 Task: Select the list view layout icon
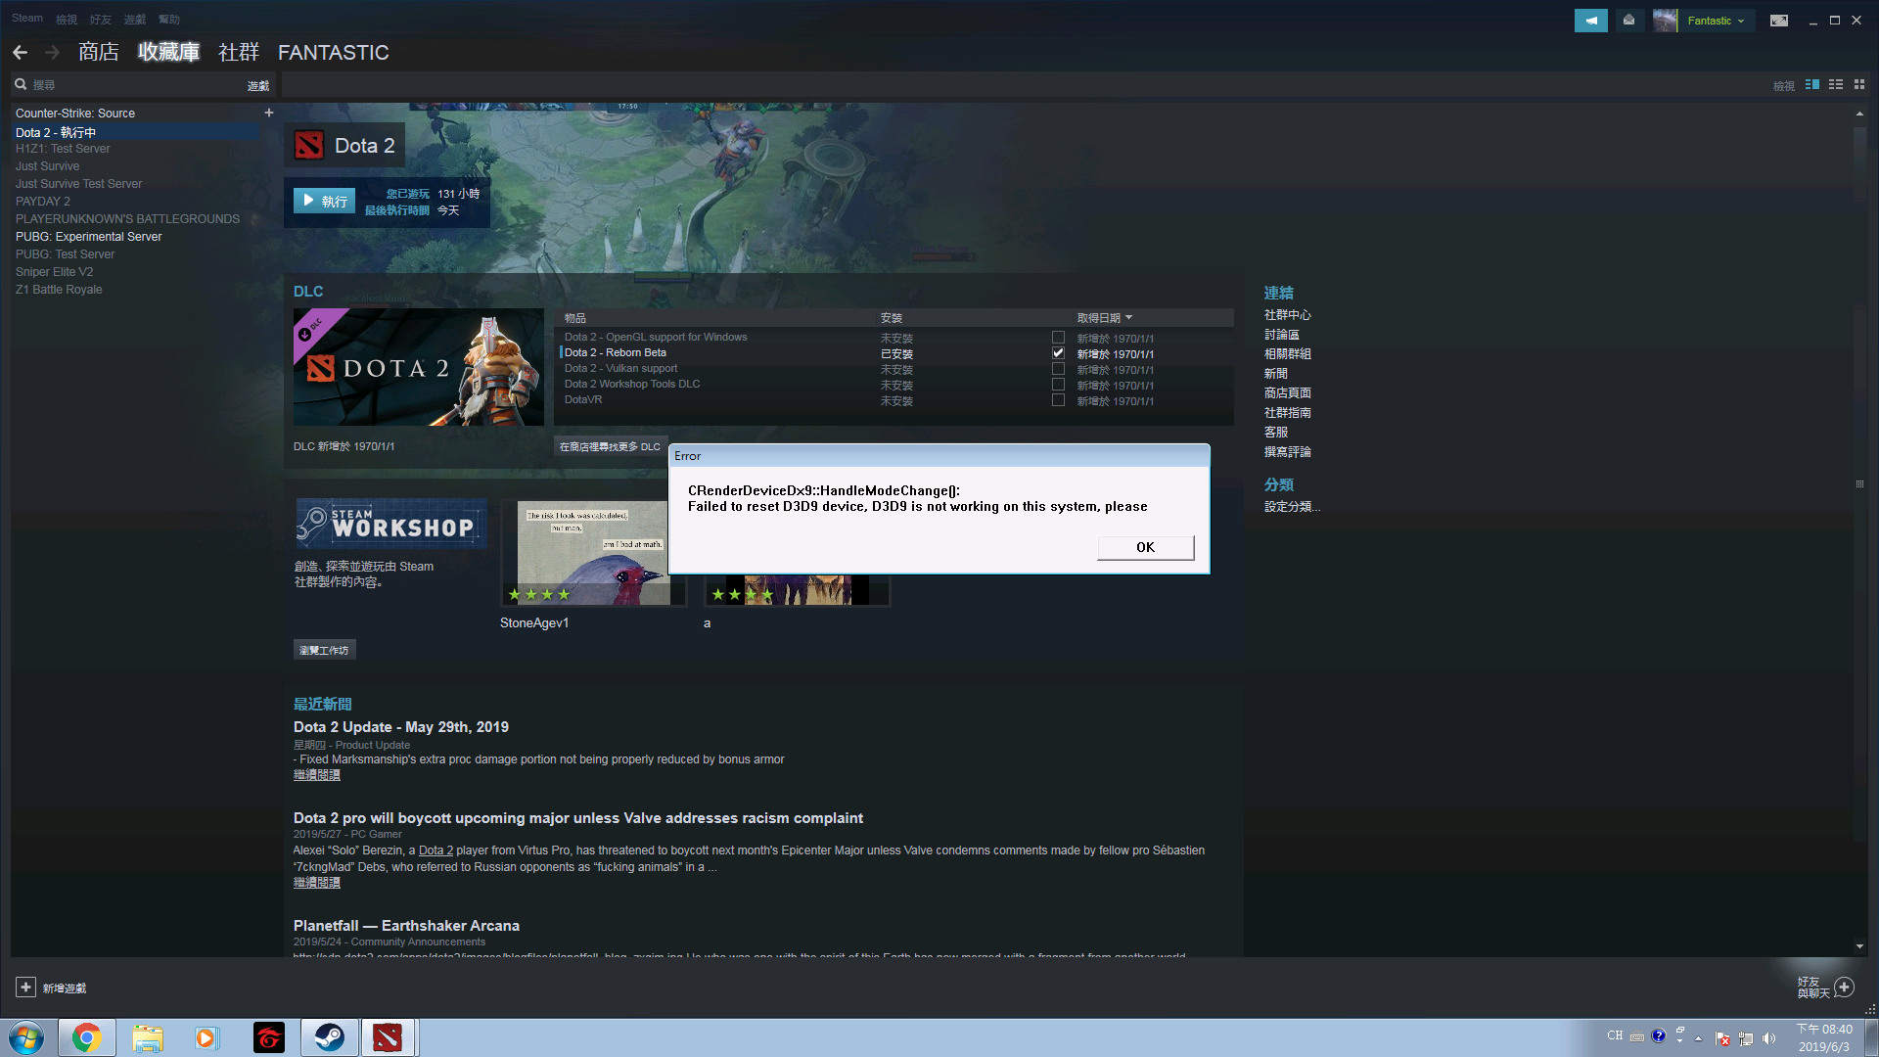pyautogui.click(x=1836, y=85)
